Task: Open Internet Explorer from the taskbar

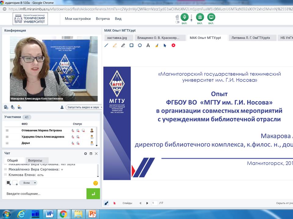Action: coord(21,214)
